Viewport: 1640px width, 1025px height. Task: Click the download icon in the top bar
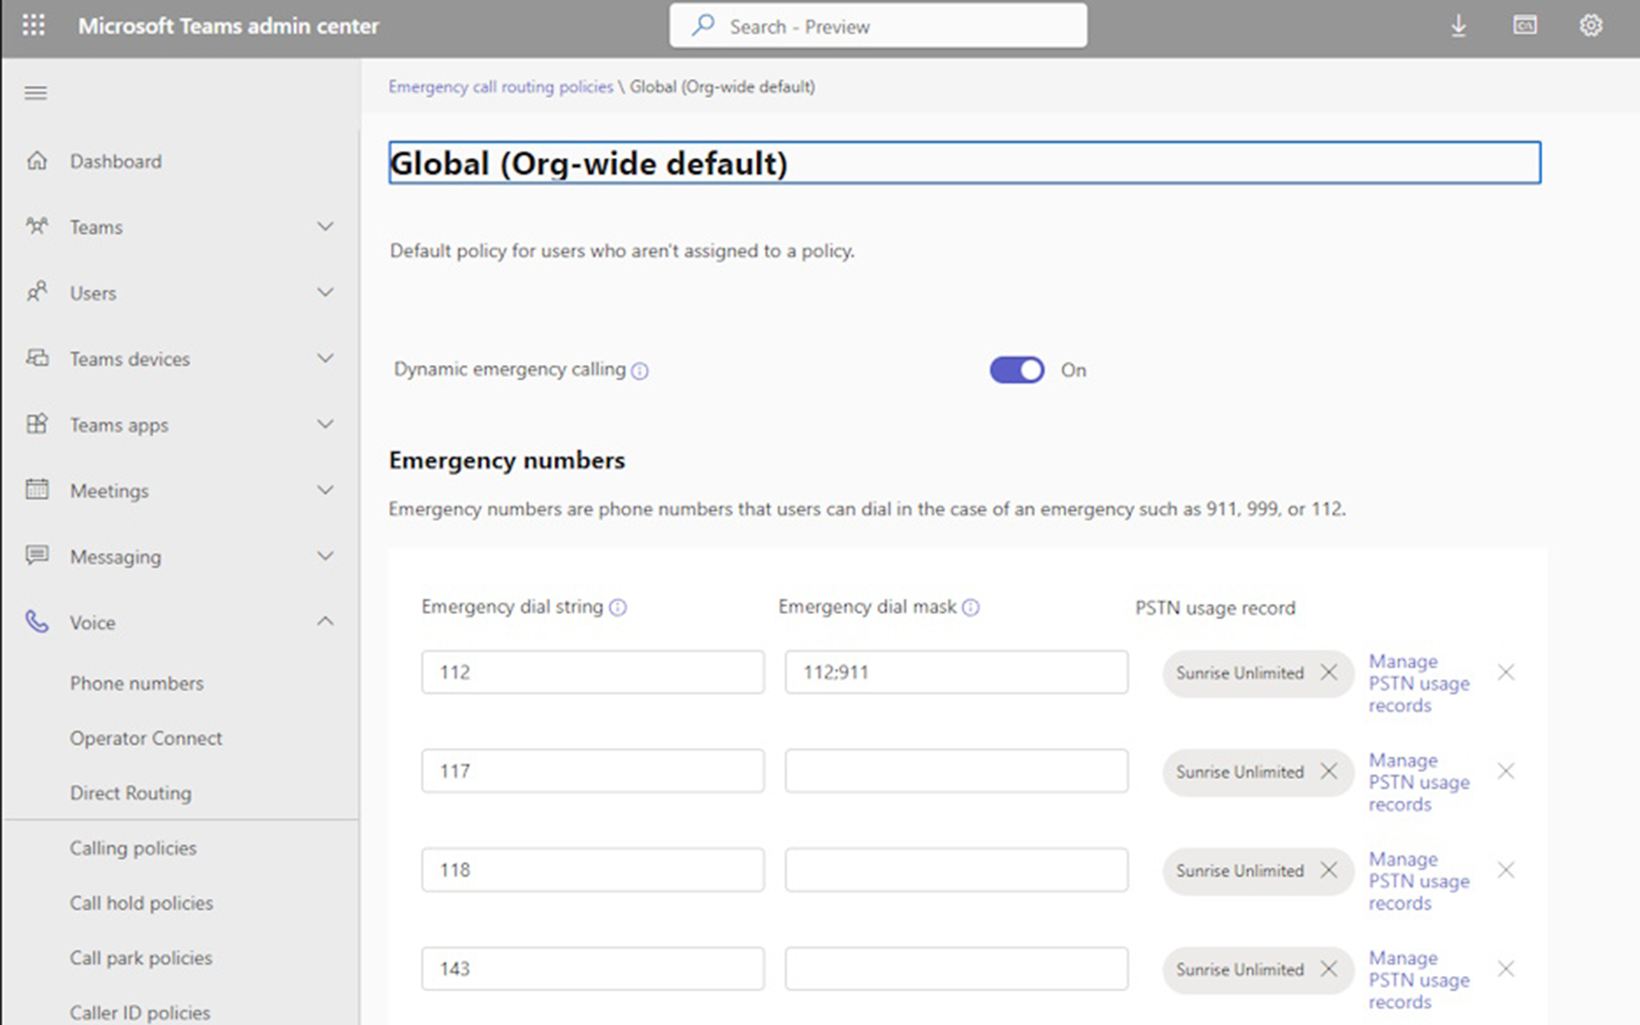tap(1458, 26)
